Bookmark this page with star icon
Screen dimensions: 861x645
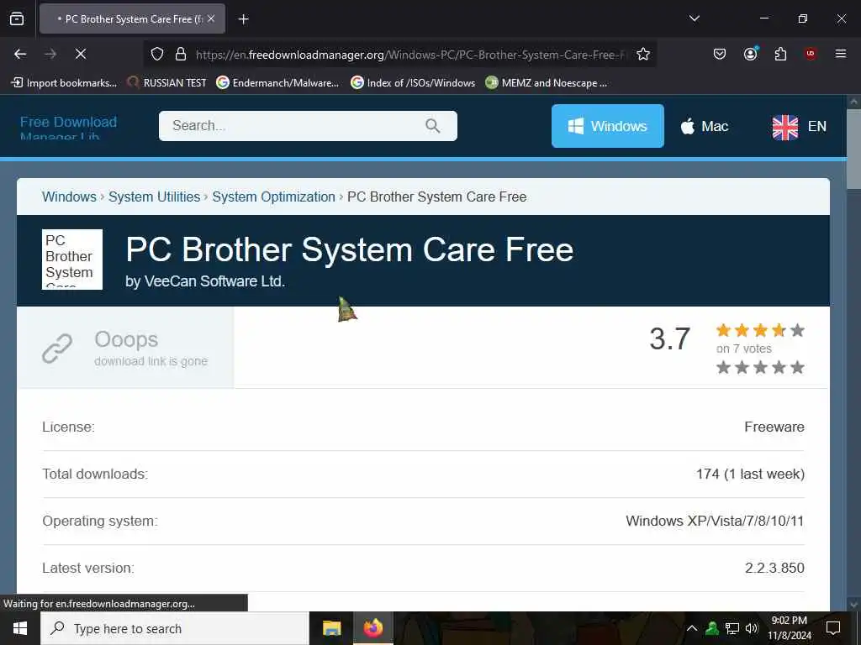(643, 55)
